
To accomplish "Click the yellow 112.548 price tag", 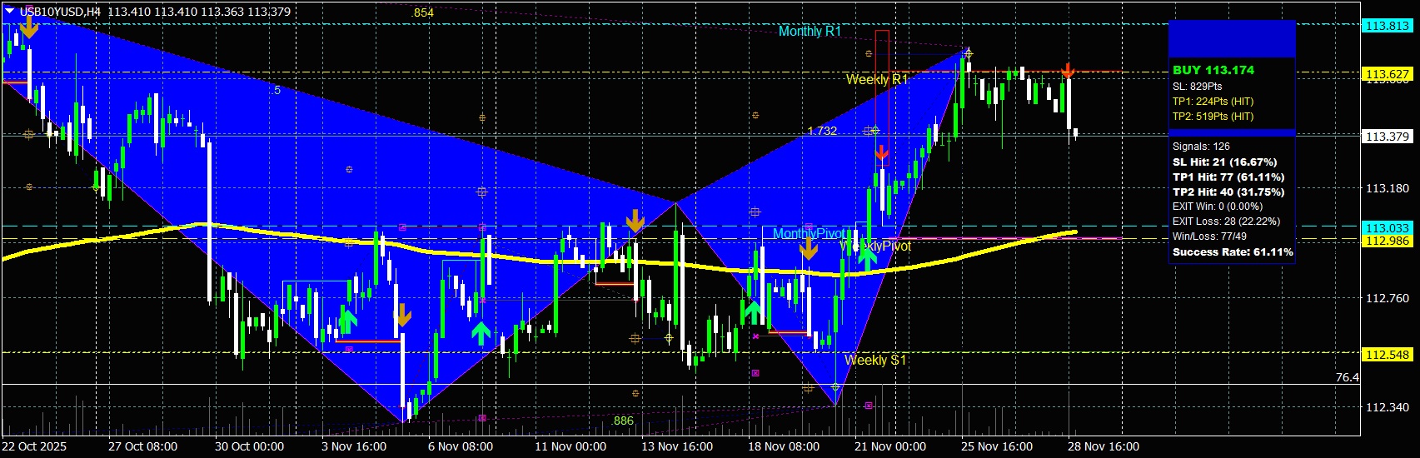I will point(1387,355).
